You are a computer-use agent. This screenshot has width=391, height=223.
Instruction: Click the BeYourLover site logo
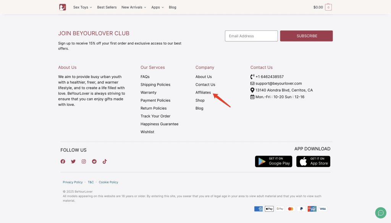pos(63,7)
